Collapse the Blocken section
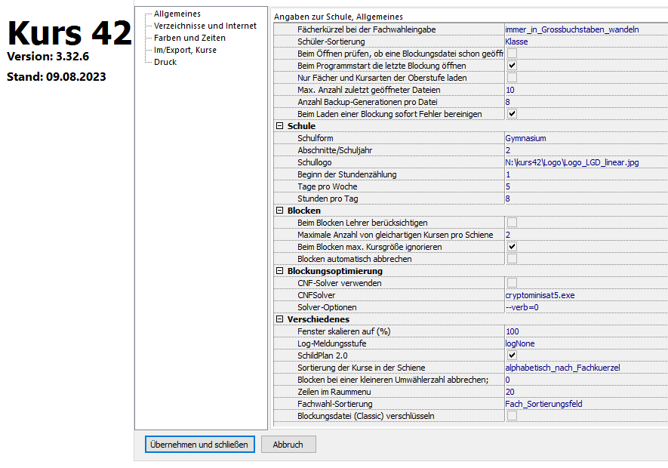 [x=279, y=211]
